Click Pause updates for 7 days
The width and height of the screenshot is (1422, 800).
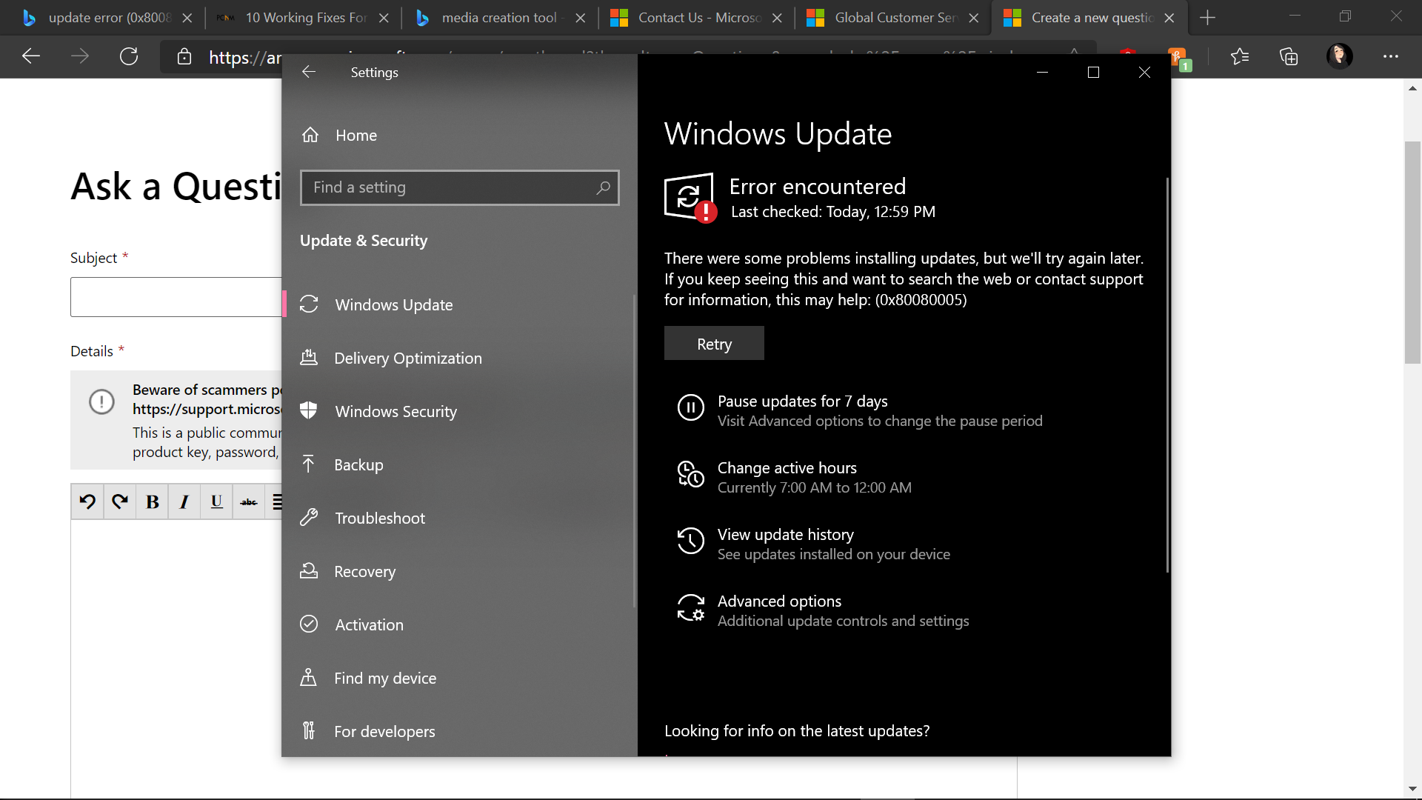(x=802, y=401)
